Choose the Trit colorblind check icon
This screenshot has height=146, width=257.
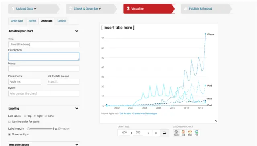click(x=196, y=133)
